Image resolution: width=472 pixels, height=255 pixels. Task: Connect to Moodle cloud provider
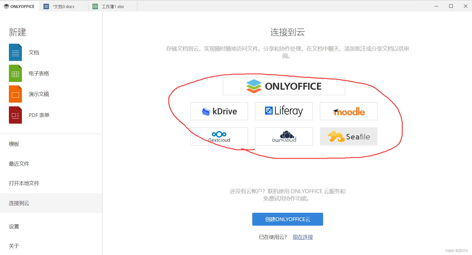(x=349, y=111)
